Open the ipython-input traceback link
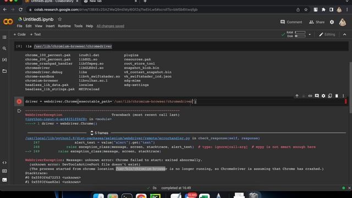Image resolution: width=352 pixels, height=198 pixels. click(56, 119)
